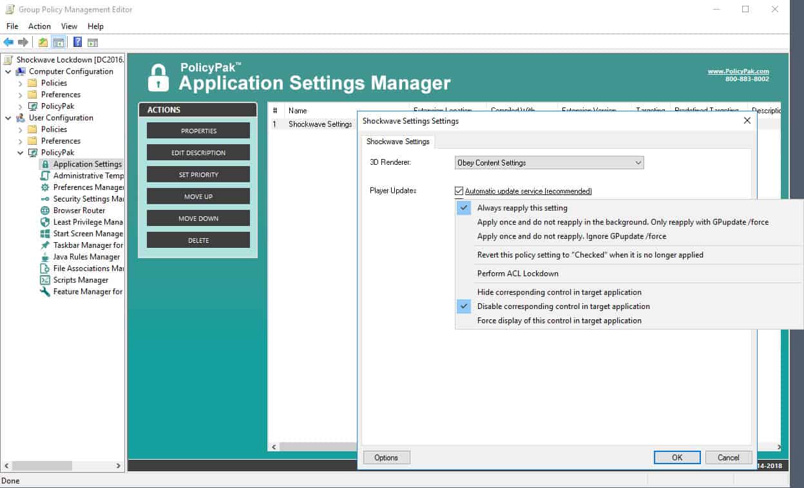Open the www.PolicyPak.com link
The image size is (804, 488).
(x=738, y=71)
